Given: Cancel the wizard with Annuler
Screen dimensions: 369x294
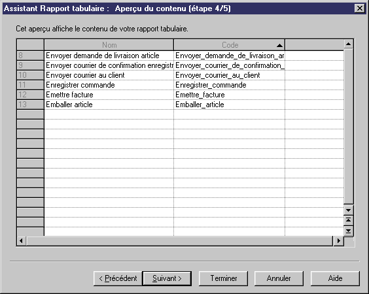Looking at the screenshot, I should point(279,278).
